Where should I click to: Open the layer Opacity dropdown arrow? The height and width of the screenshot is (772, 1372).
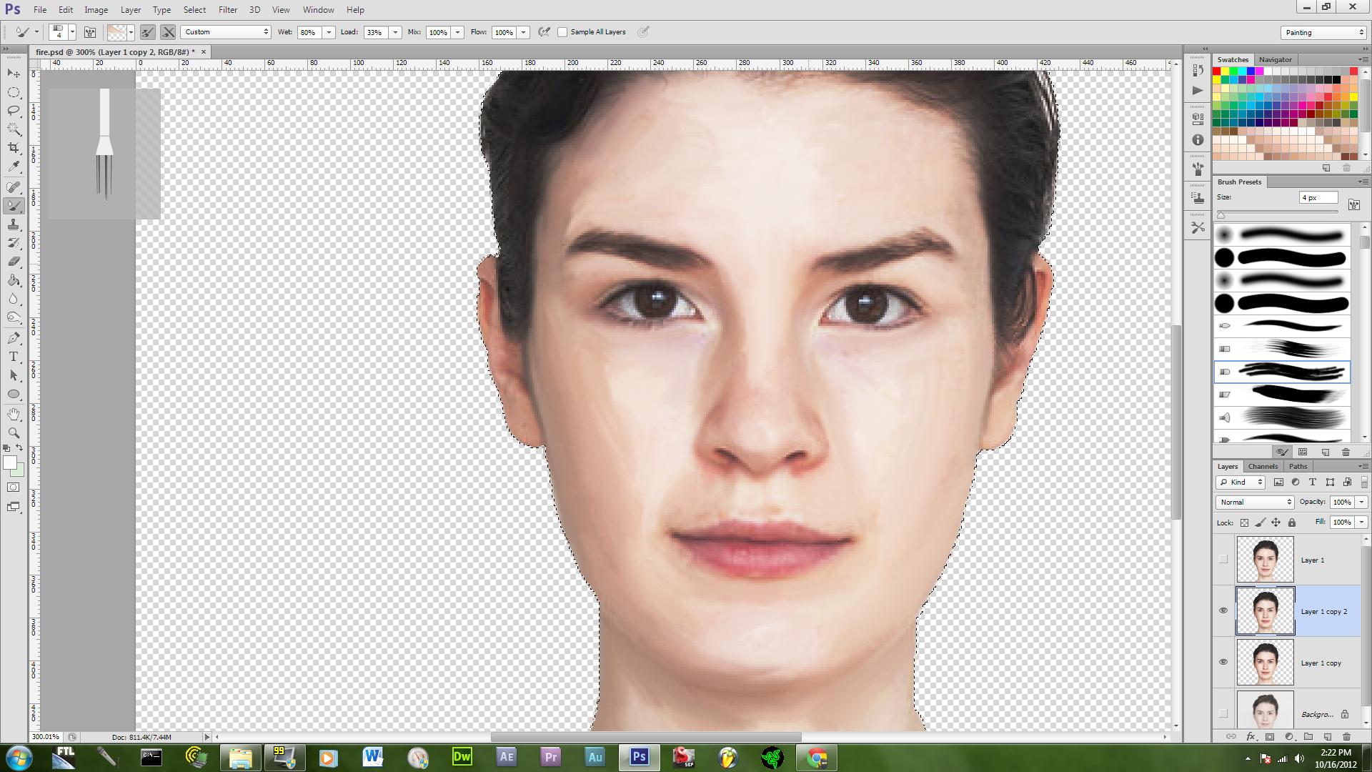point(1361,503)
